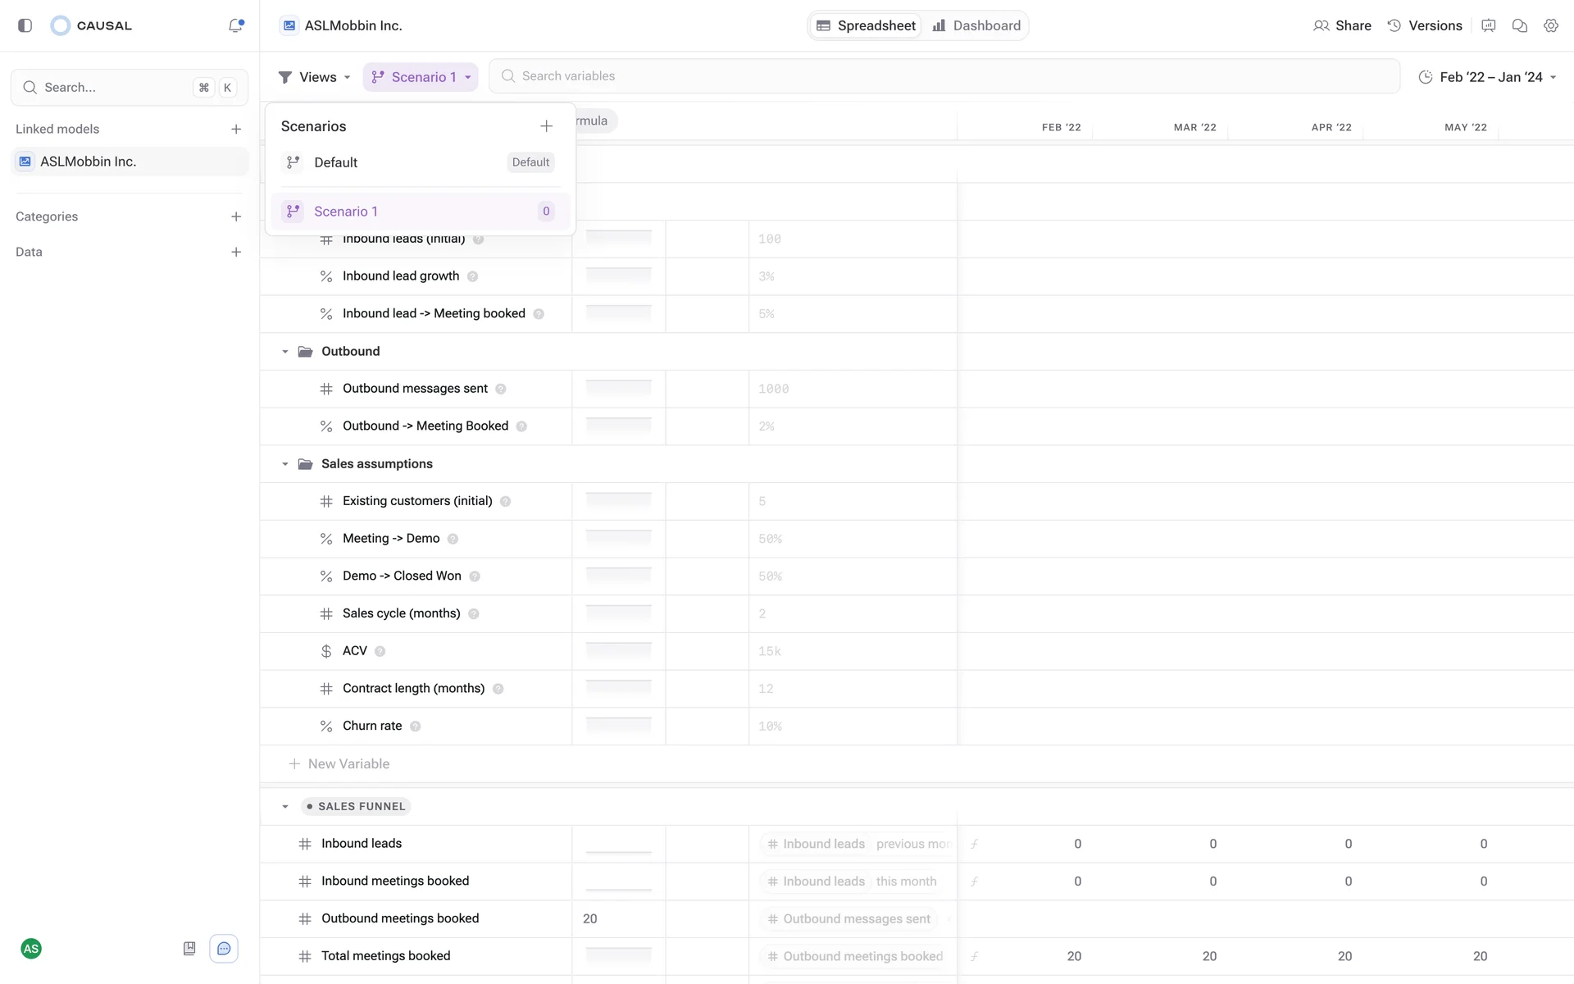Select the Default scenario

click(x=336, y=162)
